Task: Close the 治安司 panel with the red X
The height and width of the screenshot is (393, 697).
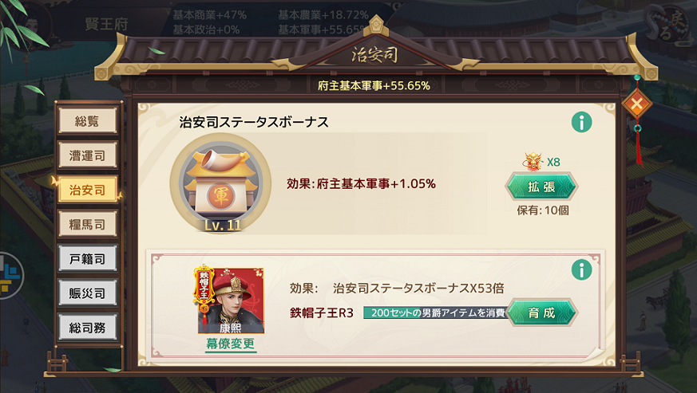Action: [636, 104]
